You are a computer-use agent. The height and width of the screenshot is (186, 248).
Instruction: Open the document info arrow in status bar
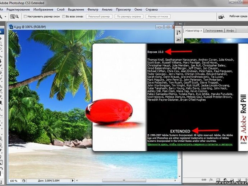point(73,181)
